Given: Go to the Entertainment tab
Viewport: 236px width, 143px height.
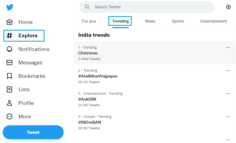Looking at the screenshot, I should click(214, 21).
